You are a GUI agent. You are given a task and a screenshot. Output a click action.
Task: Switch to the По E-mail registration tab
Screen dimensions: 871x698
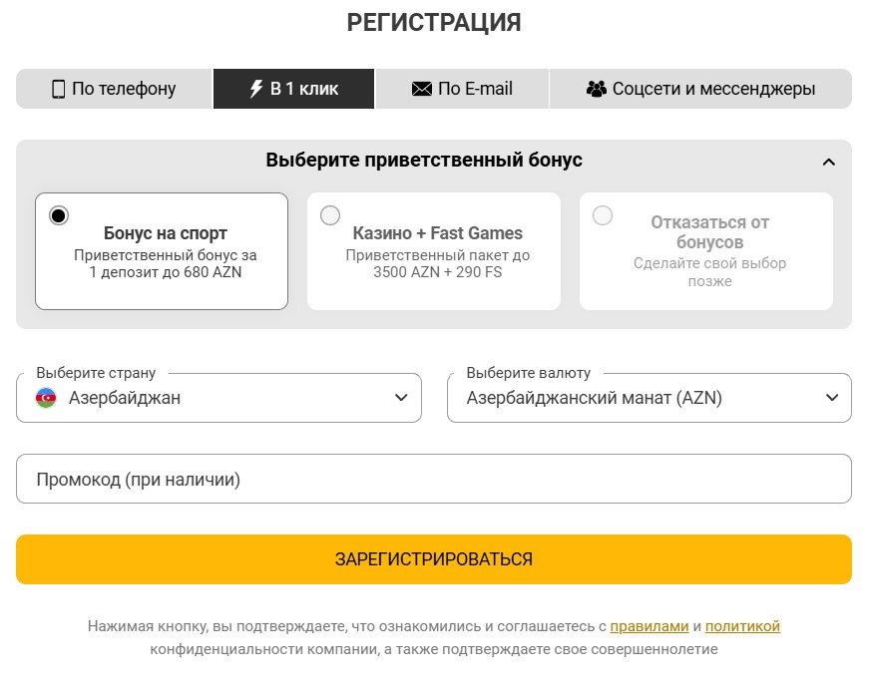point(462,89)
